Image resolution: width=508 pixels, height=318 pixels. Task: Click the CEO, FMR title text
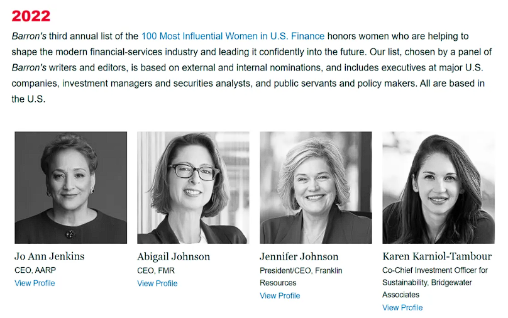[156, 270]
